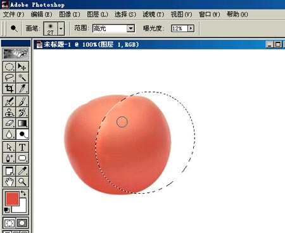285x233 pixels.
Task: Open the 滤镜(T) menu
Action: 153,15
